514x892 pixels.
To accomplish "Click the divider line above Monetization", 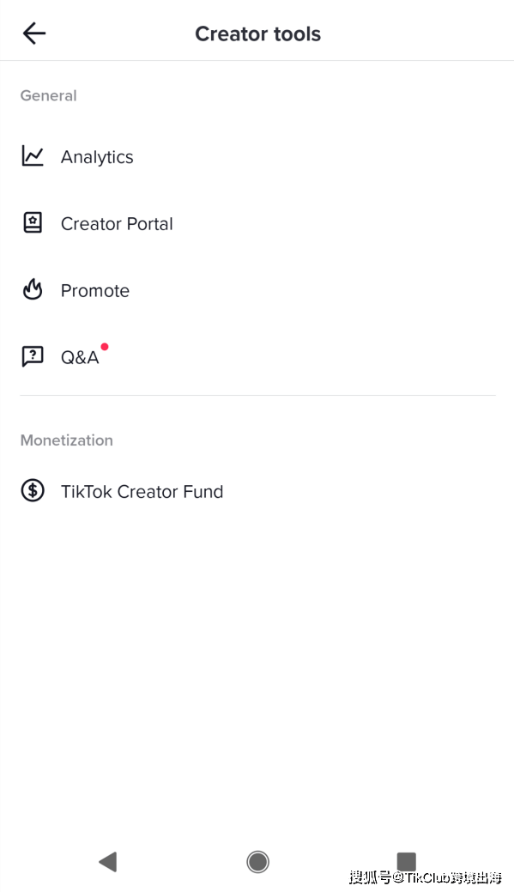I will coord(257,395).
